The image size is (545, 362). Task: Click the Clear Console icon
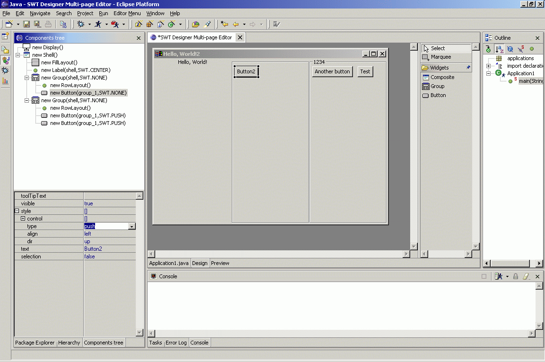pyautogui.click(x=526, y=276)
